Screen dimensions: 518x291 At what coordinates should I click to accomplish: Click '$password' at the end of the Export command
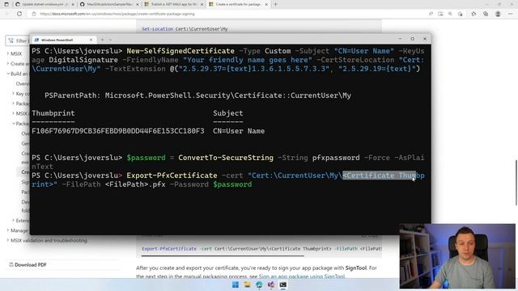point(232,184)
